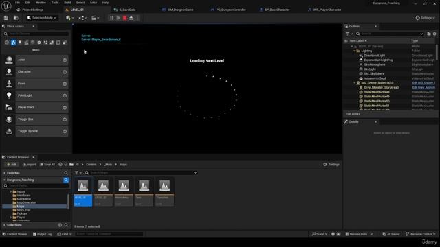Focus the Place Actors search field
This screenshot has width=440, height=247.
pyautogui.click(x=36, y=34)
